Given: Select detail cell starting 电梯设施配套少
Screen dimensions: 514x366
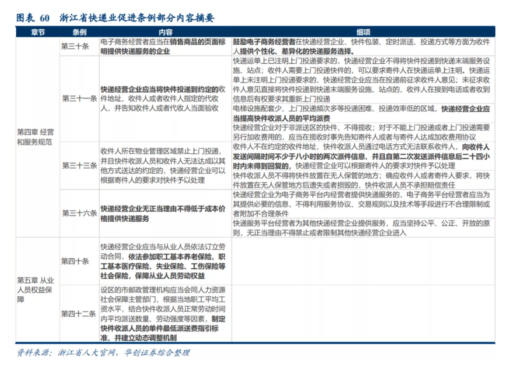Looking at the screenshot, I should (363, 113).
